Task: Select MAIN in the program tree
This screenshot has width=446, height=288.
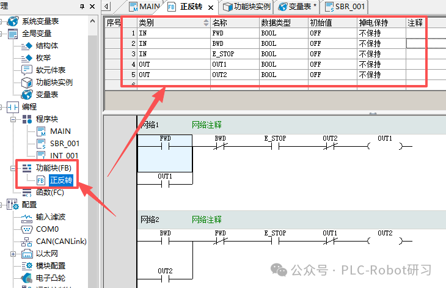Action: (x=60, y=131)
